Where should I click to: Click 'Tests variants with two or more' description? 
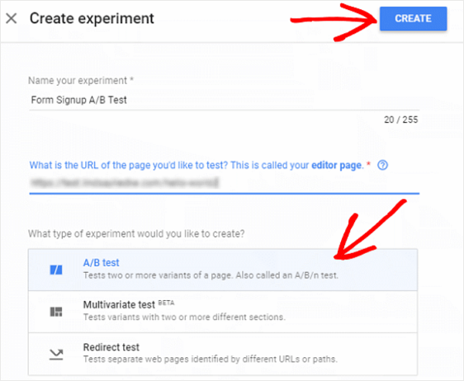coord(184,317)
